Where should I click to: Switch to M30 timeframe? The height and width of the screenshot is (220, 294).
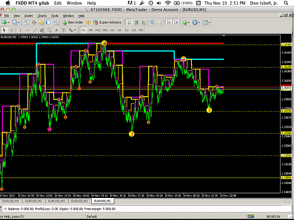point(105,30)
